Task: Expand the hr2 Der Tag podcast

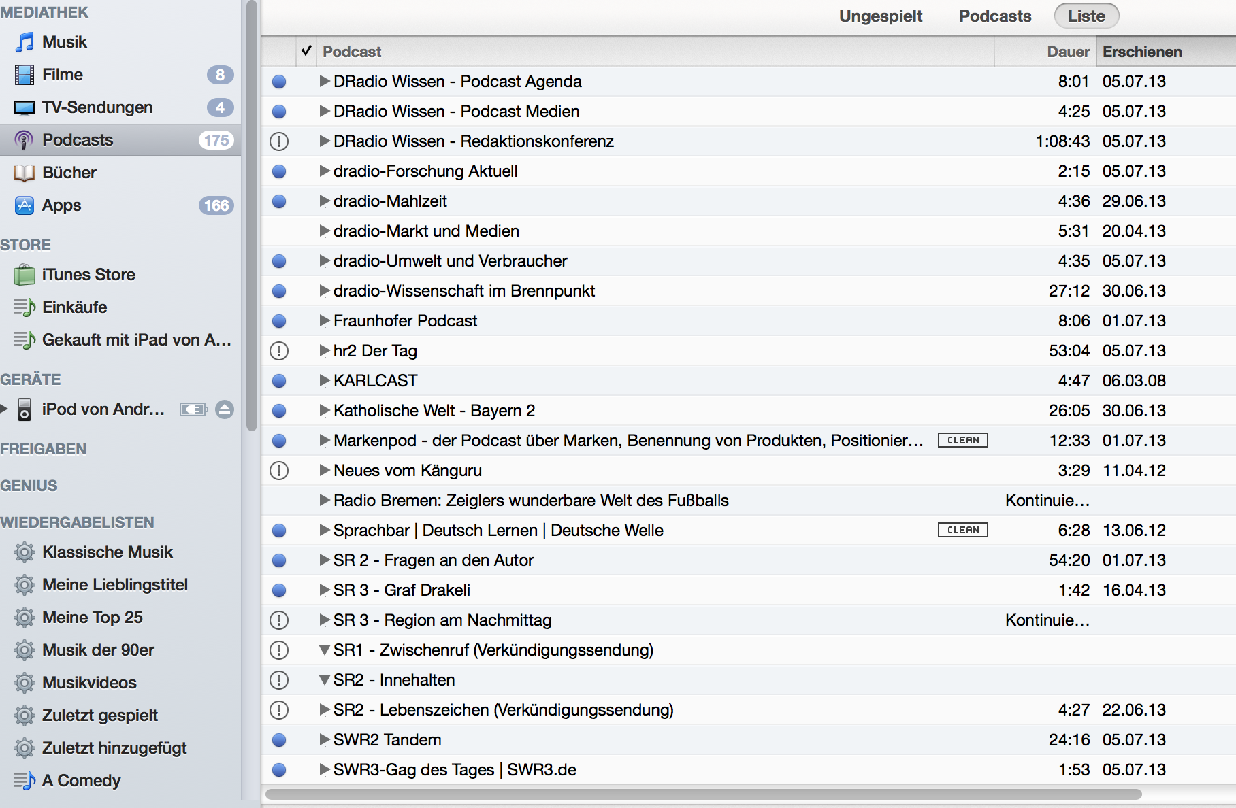Action: coord(325,351)
